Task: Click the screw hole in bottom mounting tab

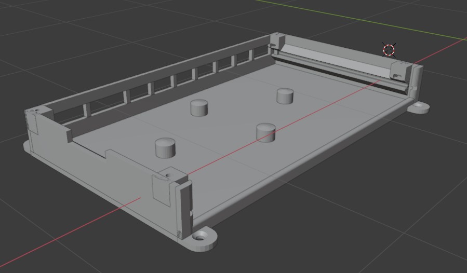Action: tap(199, 237)
